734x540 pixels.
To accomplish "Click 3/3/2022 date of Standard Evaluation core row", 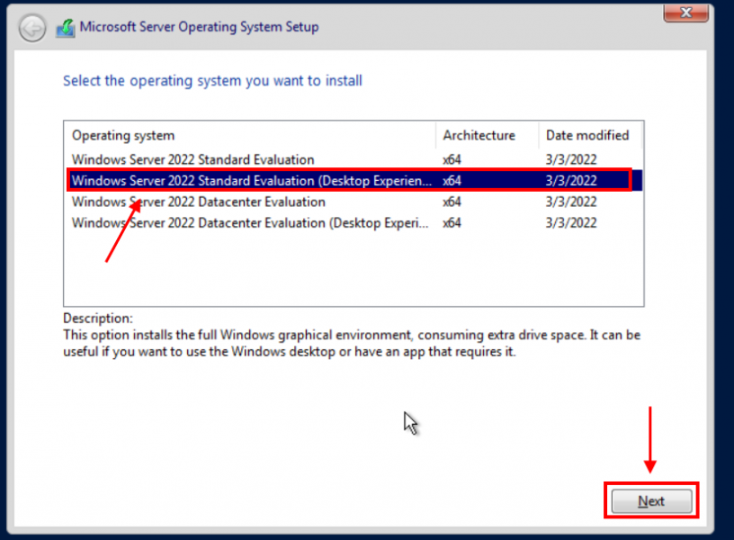I will coord(571,159).
